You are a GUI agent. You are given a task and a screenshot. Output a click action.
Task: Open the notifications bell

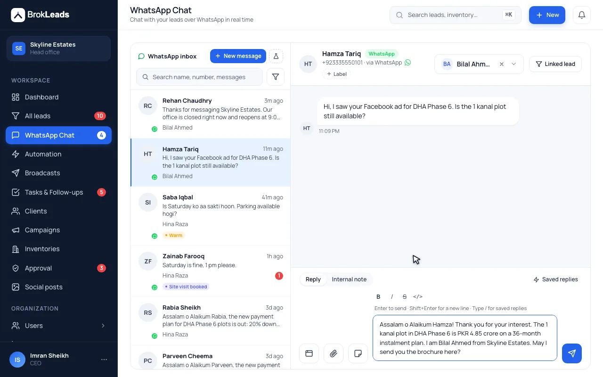[x=582, y=15]
